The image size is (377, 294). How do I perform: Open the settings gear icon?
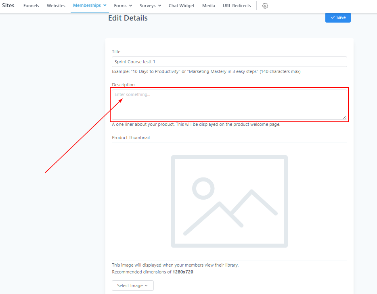pos(265,6)
